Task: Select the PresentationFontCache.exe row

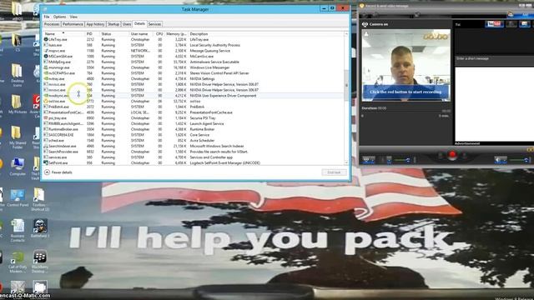Action: coord(194,112)
